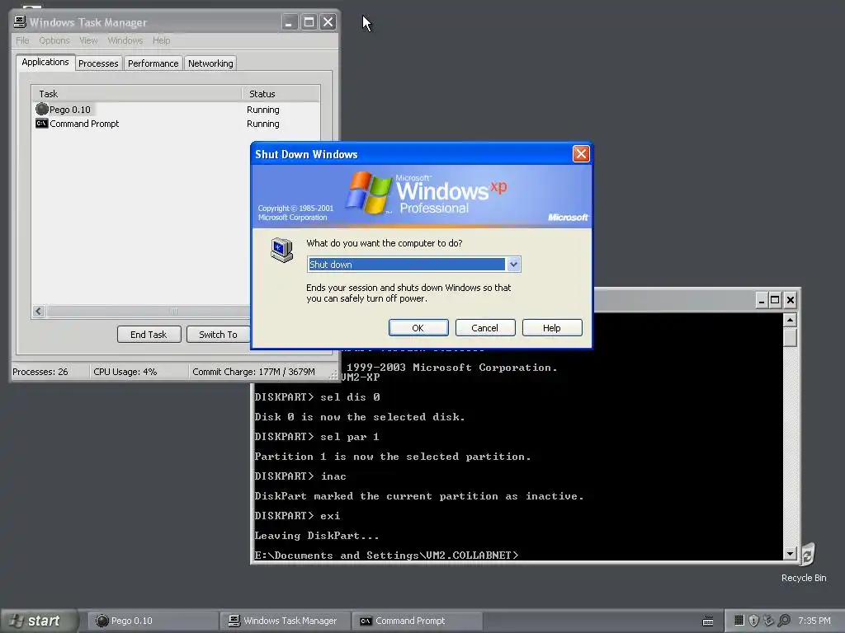Close the Shut Down Windows dialog
Screen dimensions: 845x633
coord(581,154)
